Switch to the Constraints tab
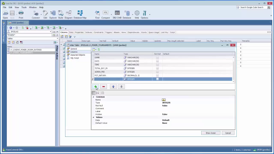274x154 pixels. pos(98,33)
